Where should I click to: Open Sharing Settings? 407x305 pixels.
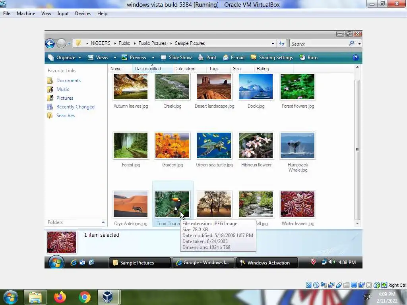[x=272, y=58]
